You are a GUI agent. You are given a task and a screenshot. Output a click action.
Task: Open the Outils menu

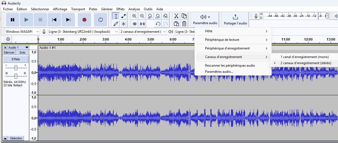148,9
